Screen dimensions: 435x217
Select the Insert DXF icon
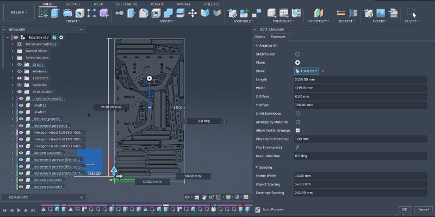coord(393,13)
